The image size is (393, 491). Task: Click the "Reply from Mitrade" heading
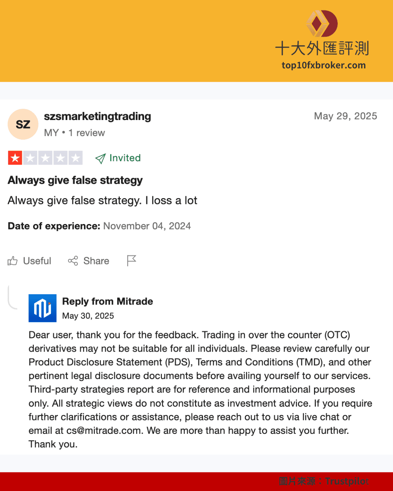[108, 302]
